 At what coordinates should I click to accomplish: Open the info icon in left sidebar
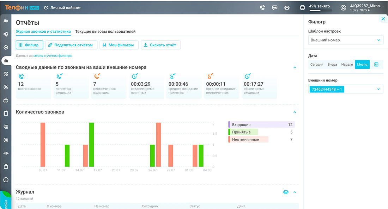[x=6, y=179]
